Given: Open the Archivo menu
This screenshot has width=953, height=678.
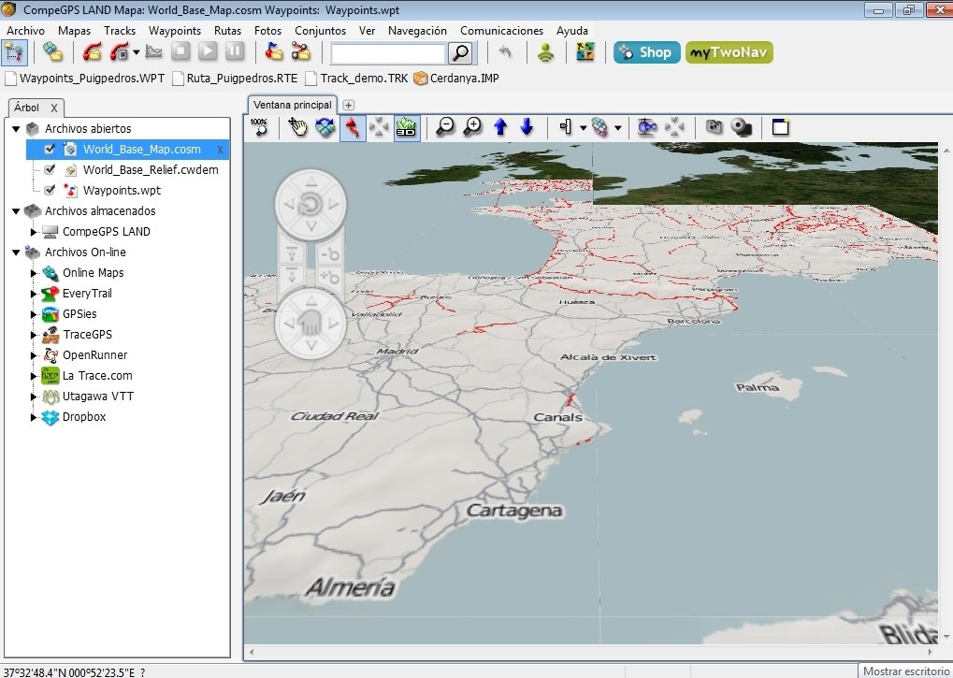Looking at the screenshot, I should [25, 30].
